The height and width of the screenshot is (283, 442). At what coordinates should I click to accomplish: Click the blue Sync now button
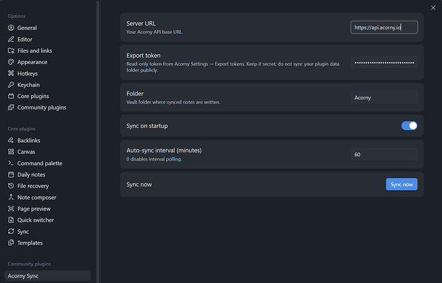point(402,184)
